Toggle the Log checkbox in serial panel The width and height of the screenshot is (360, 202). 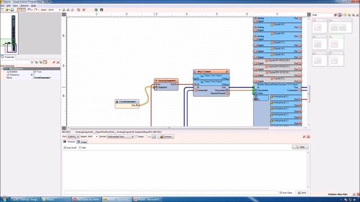click(x=146, y=137)
